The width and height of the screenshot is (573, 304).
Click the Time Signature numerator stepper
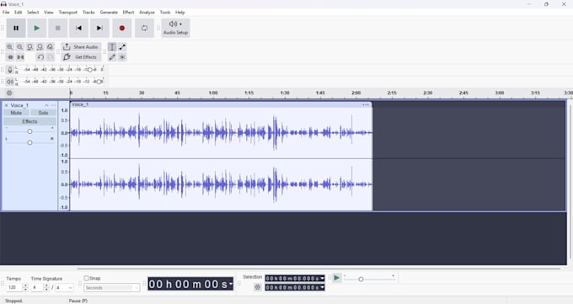(x=46, y=287)
